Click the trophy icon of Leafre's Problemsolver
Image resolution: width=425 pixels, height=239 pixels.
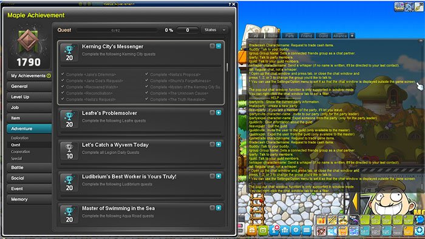pos(69,119)
